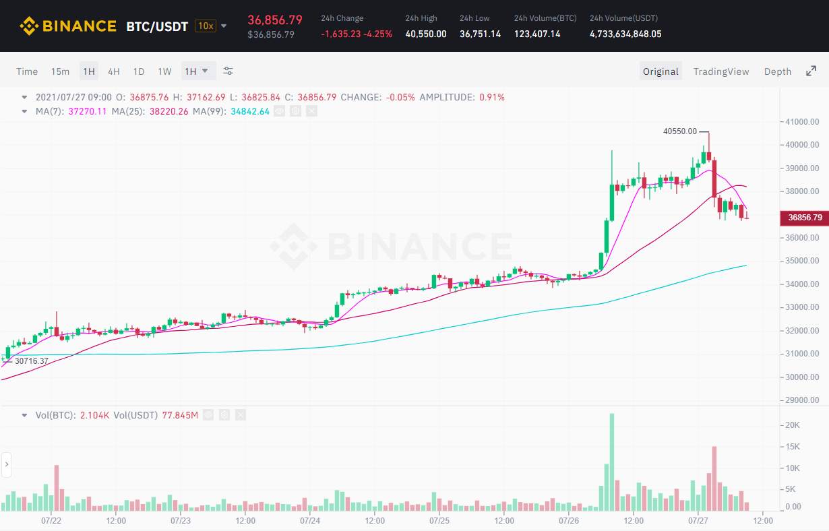Collapse the Vol(BTC) row triangle
Image resolution: width=829 pixels, height=531 pixels.
click(x=25, y=415)
